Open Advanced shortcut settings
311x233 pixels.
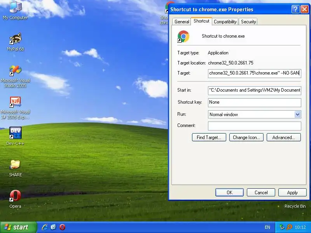coord(284,137)
